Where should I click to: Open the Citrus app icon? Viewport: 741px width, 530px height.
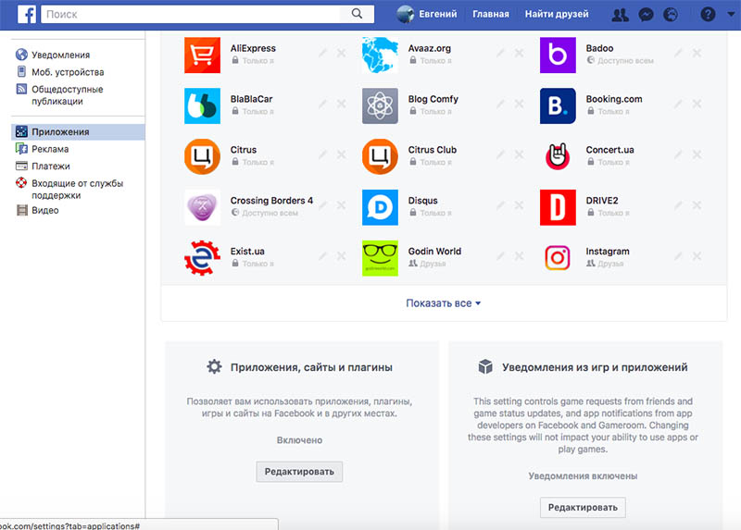click(x=202, y=156)
